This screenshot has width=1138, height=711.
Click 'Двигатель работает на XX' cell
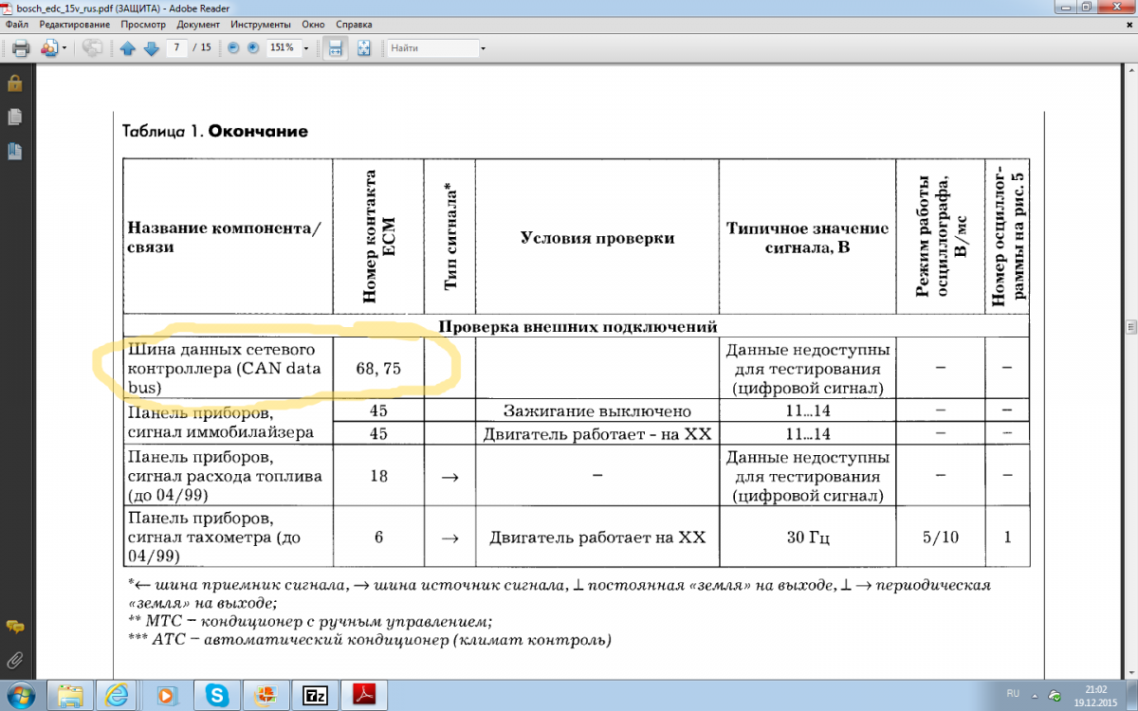(597, 538)
